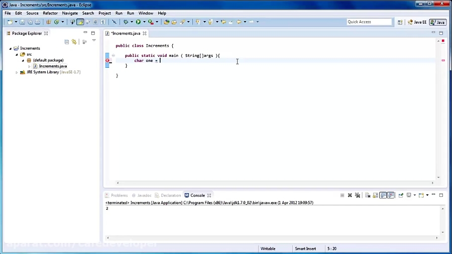This screenshot has width=452, height=254.
Task: Click the New file toolbar icon
Action: click(10, 22)
